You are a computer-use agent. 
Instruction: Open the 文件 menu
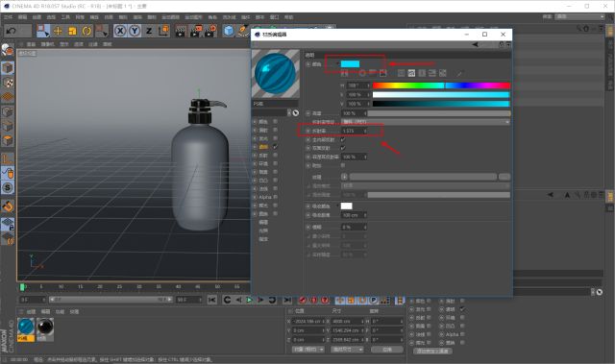8,17
